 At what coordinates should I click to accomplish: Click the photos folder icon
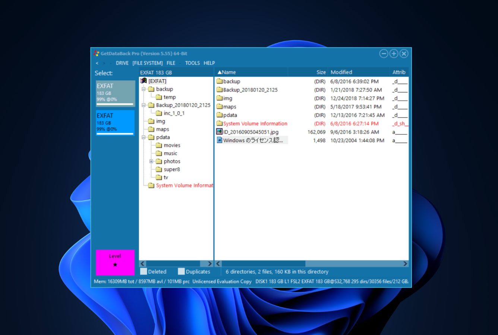pos(159,161)
